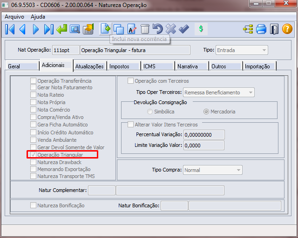Check Gerar Devol Somente de Valor
This screenshot has height=238, width=298.
[33, 147]
